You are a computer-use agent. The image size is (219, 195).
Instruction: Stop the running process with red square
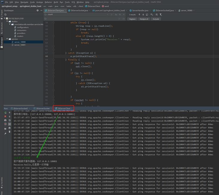(x=5, y=116)
